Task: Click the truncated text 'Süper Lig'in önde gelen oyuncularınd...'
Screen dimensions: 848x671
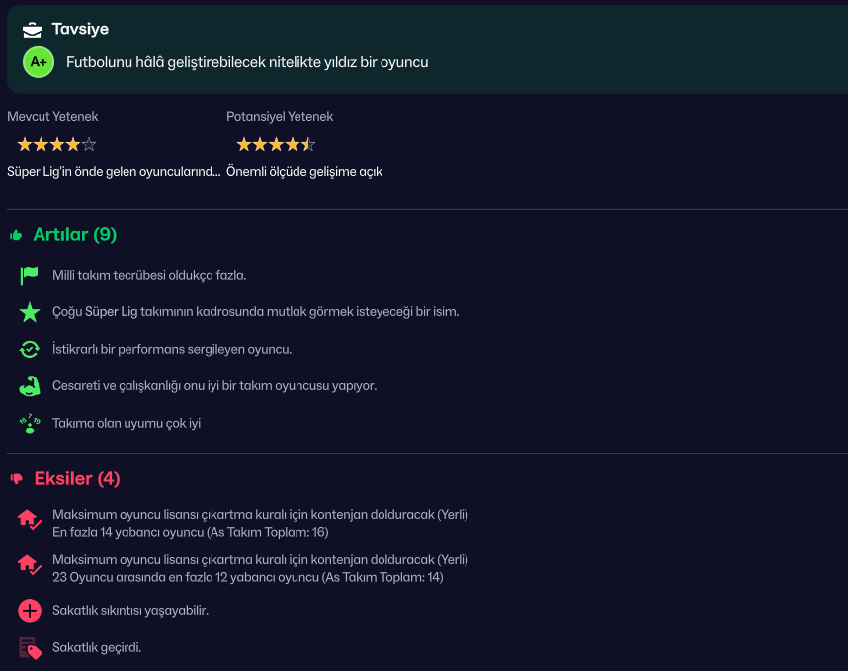Action: (114, 171)
